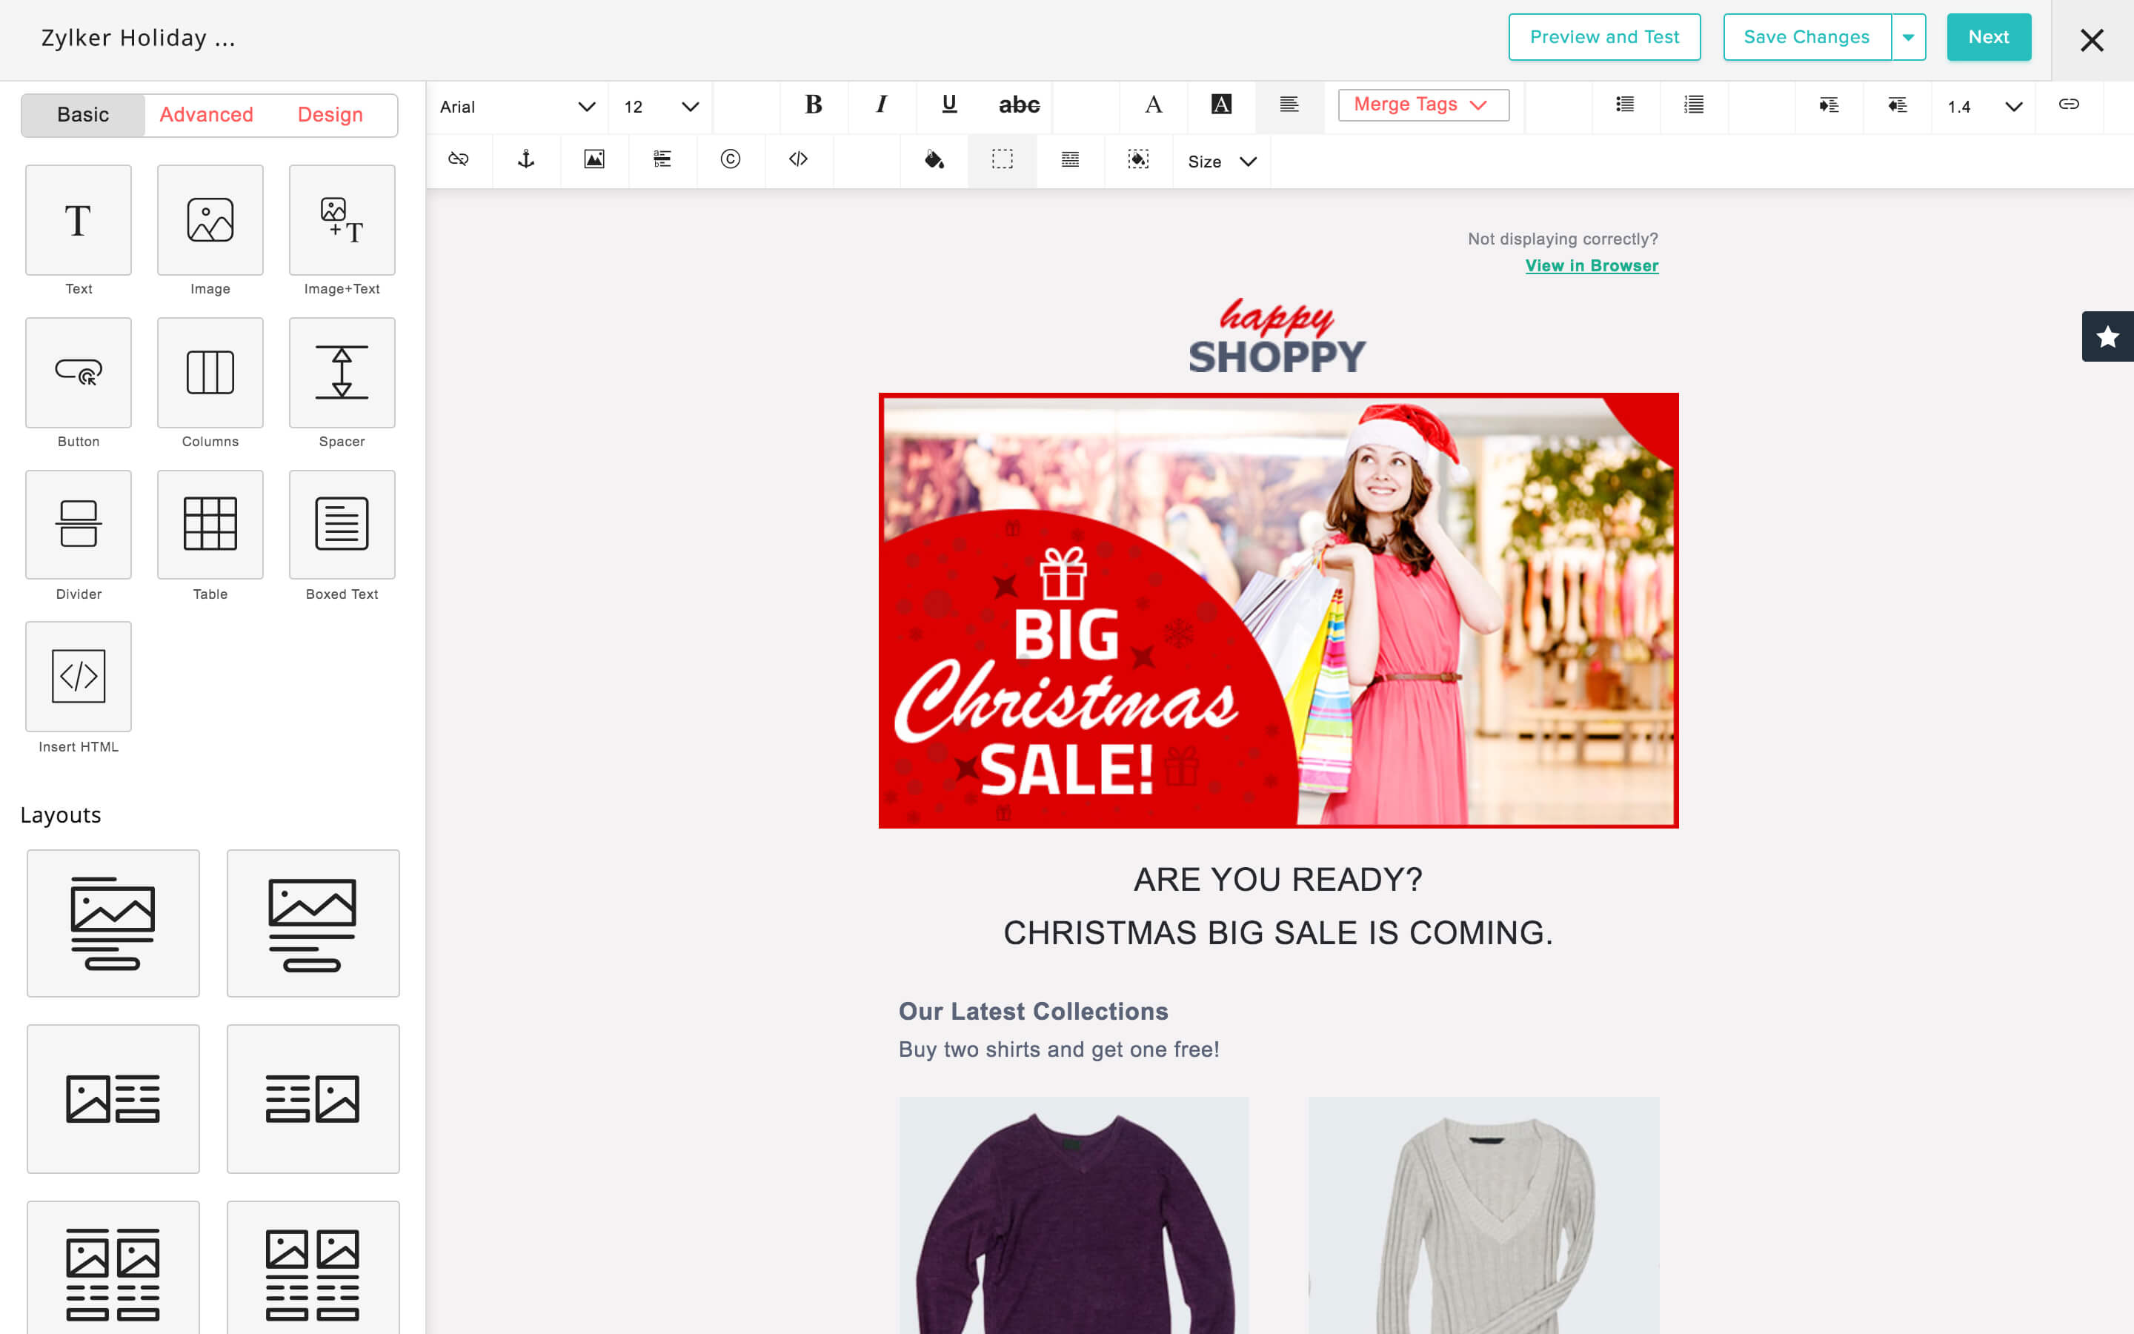The width and height of the screenshot is (2134, 1334).
Task: Toggle the dashed border tool
Action: coord(1002,159)
